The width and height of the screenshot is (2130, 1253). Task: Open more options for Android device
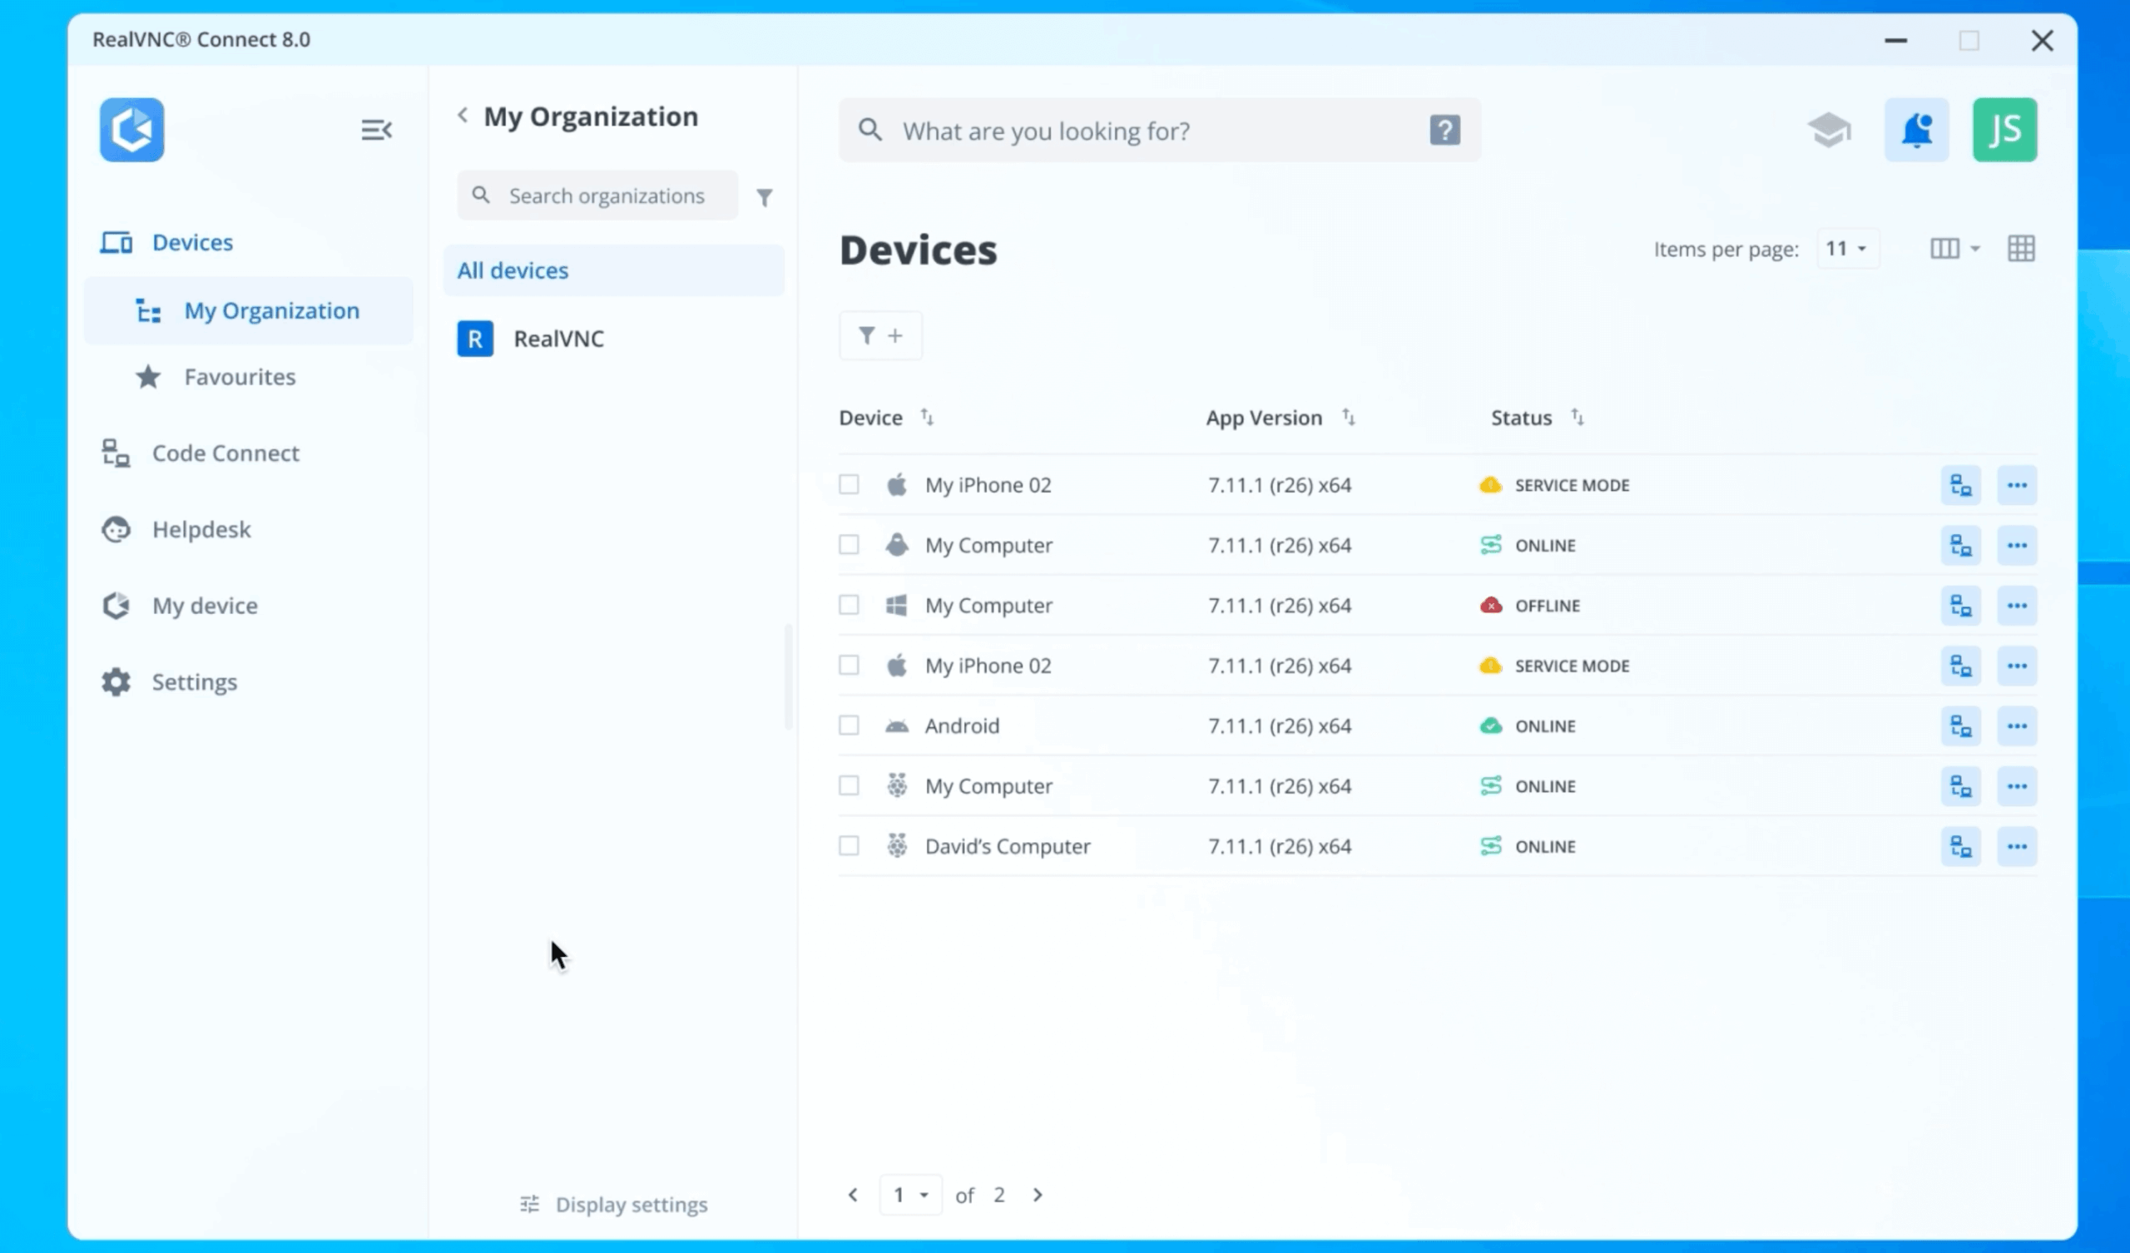click(2017, 726)
